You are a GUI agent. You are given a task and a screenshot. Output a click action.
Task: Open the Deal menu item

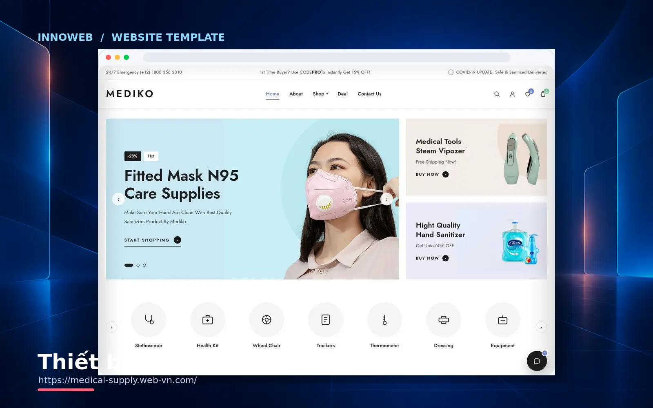[x=342, y=94]
